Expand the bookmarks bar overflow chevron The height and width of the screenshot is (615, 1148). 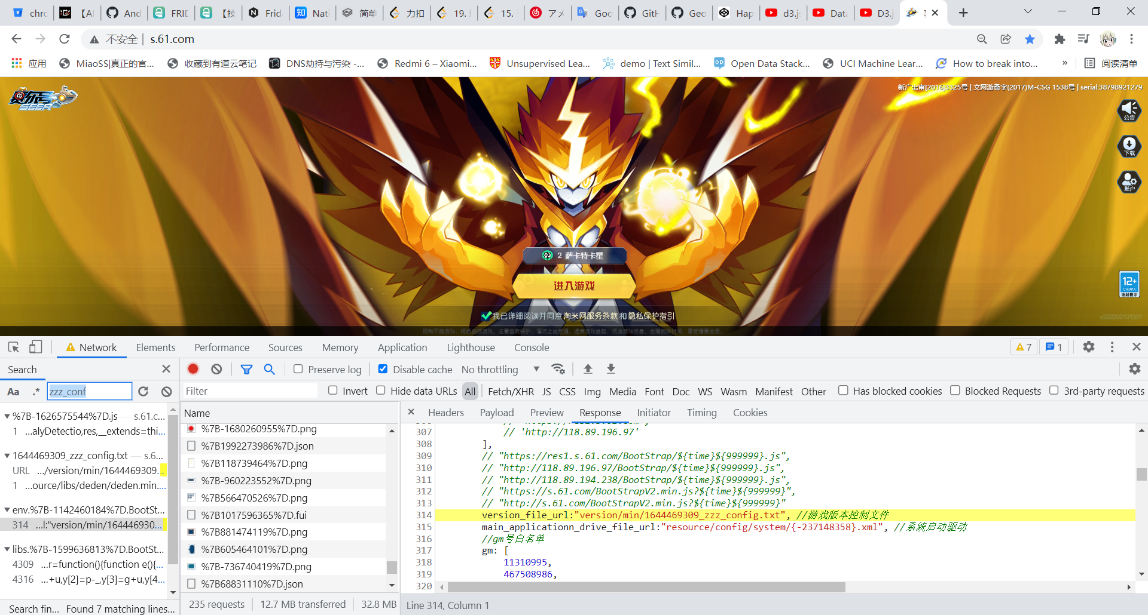(x=1064, y=63)
